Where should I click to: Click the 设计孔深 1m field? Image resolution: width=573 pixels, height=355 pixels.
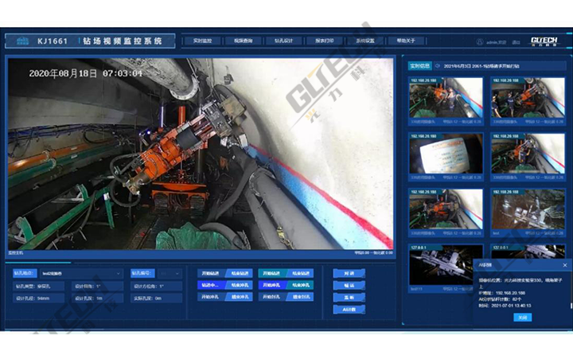coord(97,298)
